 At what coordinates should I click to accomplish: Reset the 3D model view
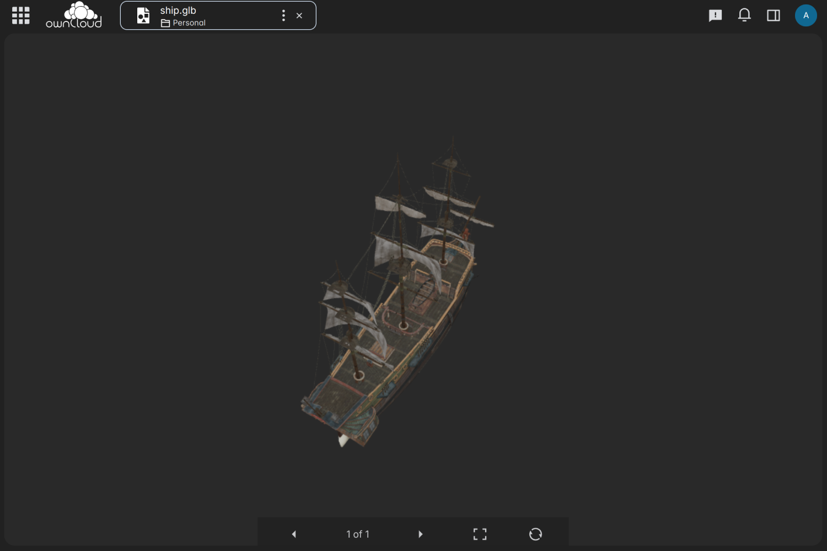pos(535,534)
